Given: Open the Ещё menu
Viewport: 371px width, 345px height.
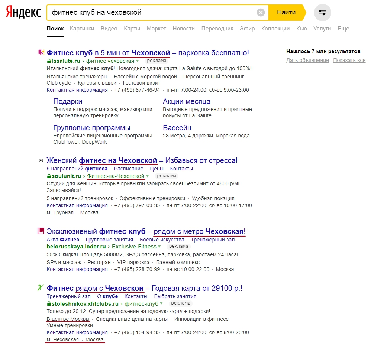Looking at the screenshot, I should click(x=343, y=29).
